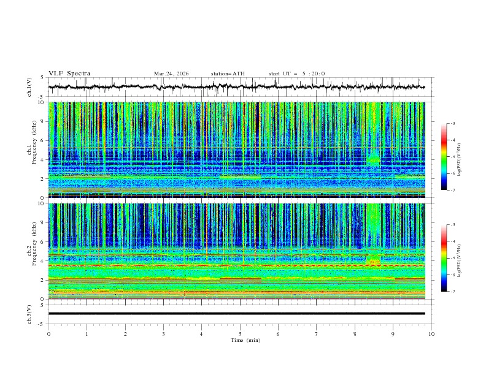Click time axis tick label '3'

point(163,334)
